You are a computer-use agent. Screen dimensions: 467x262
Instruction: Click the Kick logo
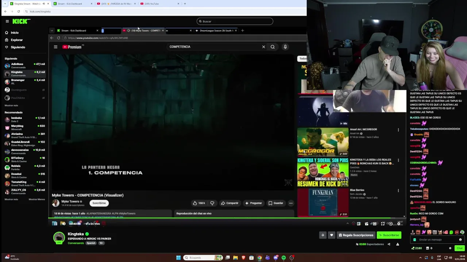(x=21, y=21)
